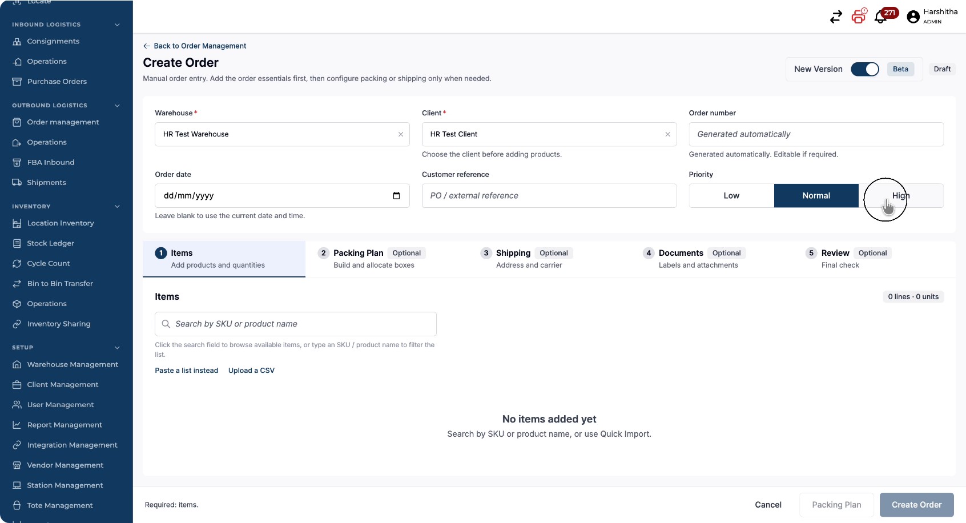
Task: Open Vendor Management in the sidebar
Action: 66,465
